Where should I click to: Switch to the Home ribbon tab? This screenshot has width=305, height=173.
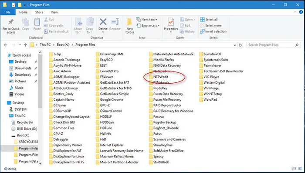(x=24, y=12)
